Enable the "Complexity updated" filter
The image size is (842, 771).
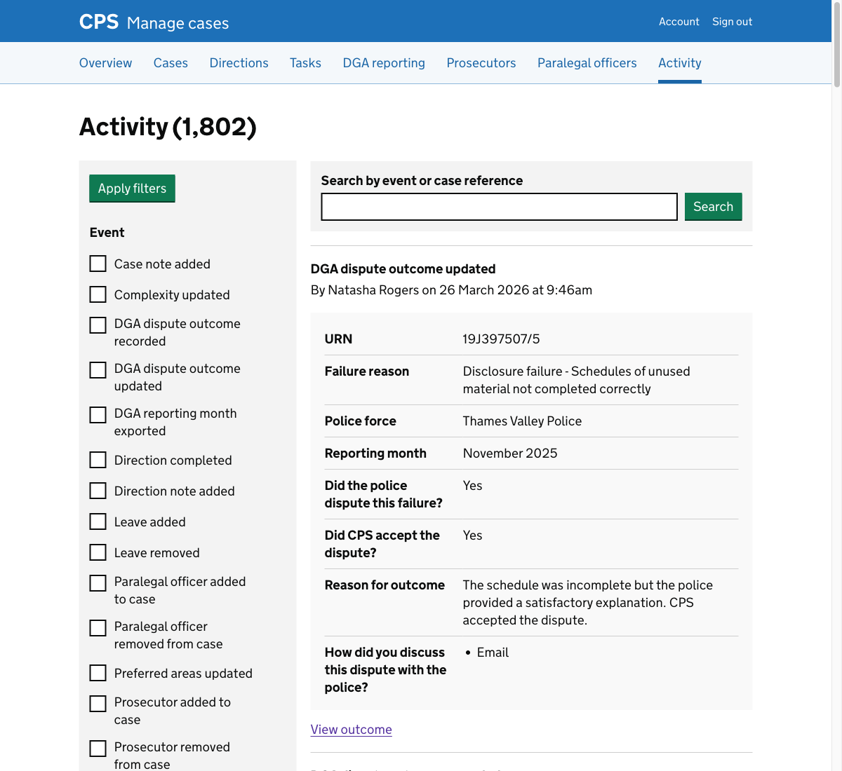[x=98, y=294]
